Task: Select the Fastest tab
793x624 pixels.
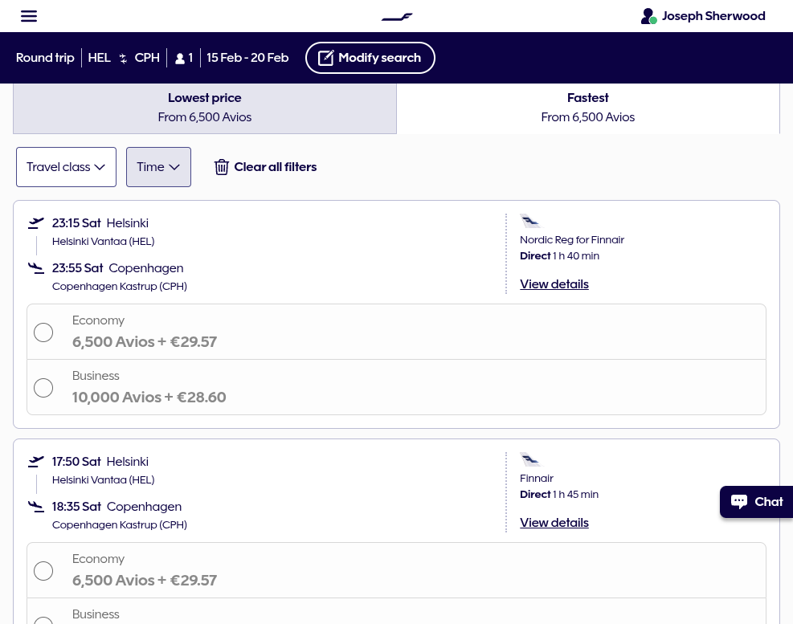Action: [587, 108]
